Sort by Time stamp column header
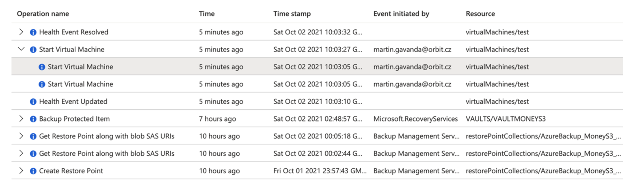Screen dimensions: 631x183 point(292,14)
